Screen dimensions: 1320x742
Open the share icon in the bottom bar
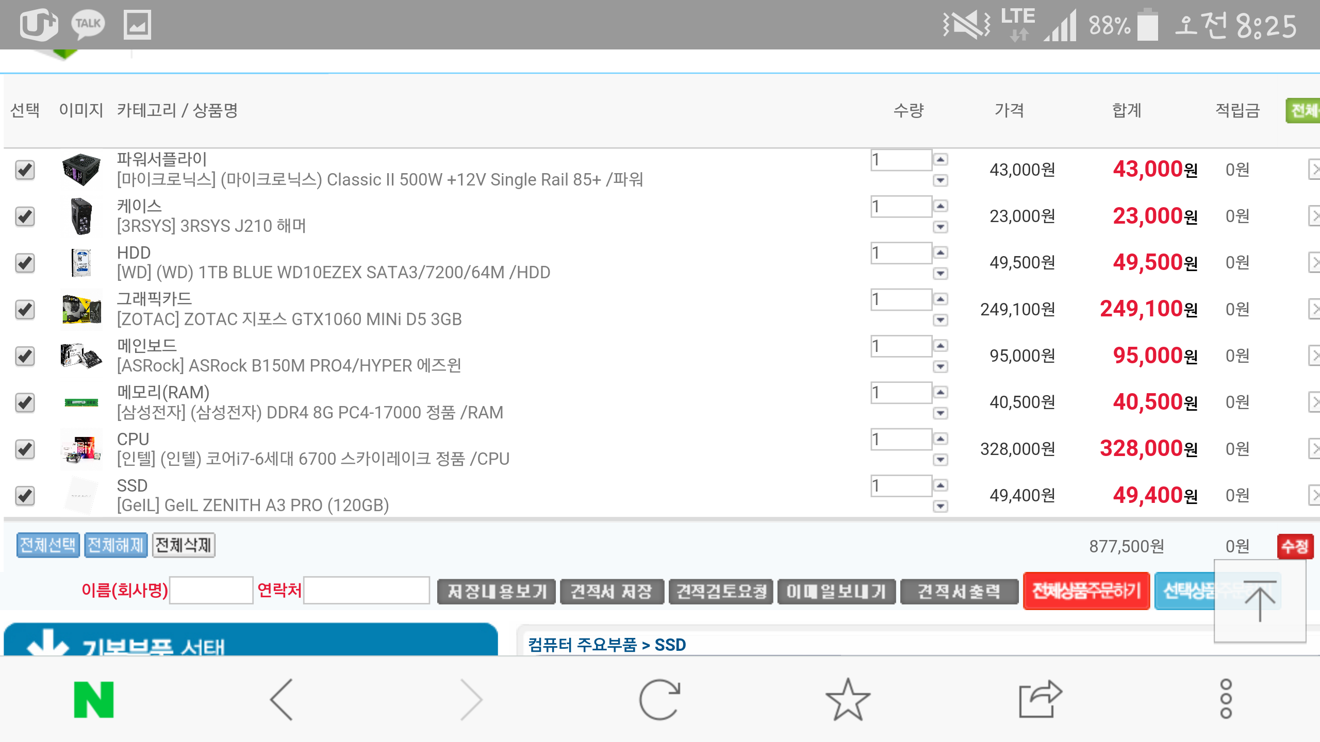click(x=1039, y=699)
